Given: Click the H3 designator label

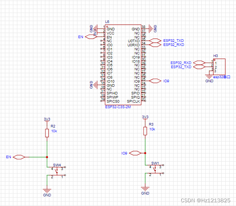Looking at the screenshot, I should (x=216, y=56).
